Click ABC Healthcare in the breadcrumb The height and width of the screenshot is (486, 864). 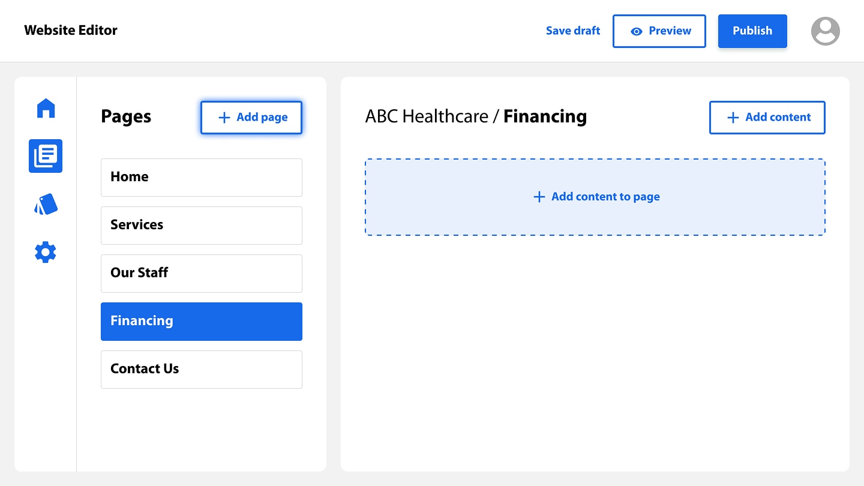click(427, 116)
